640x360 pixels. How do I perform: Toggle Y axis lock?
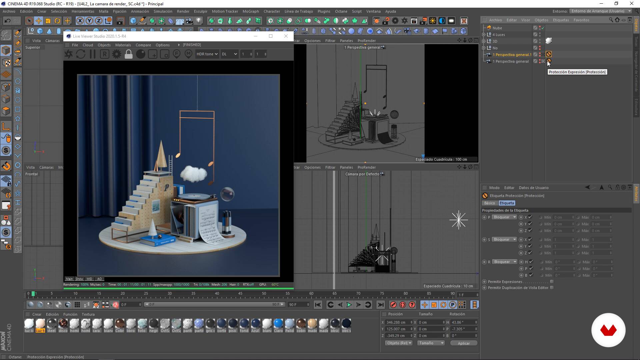(x=89, y=21)
